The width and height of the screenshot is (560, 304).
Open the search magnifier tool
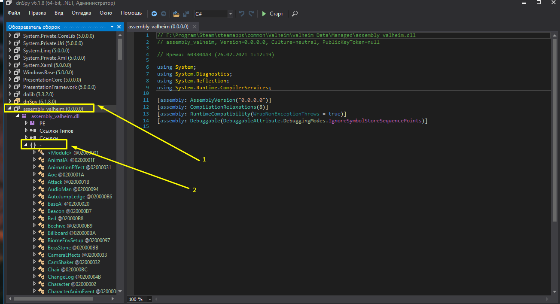[x=295, y=14]
